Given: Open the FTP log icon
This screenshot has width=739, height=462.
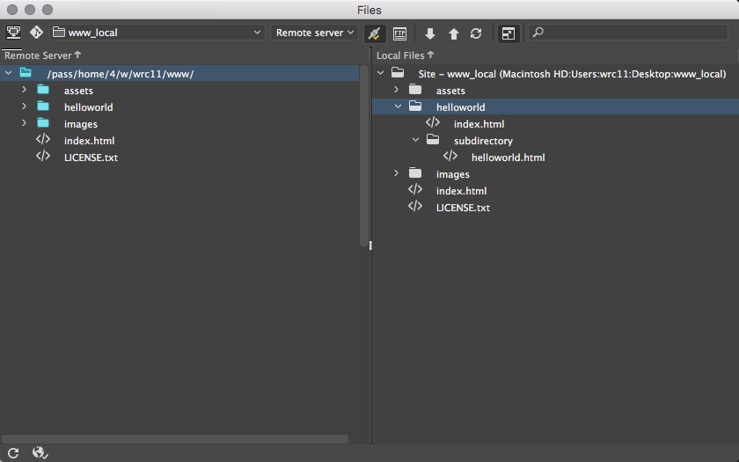Looking at the screenshot, I should point(399,33).
